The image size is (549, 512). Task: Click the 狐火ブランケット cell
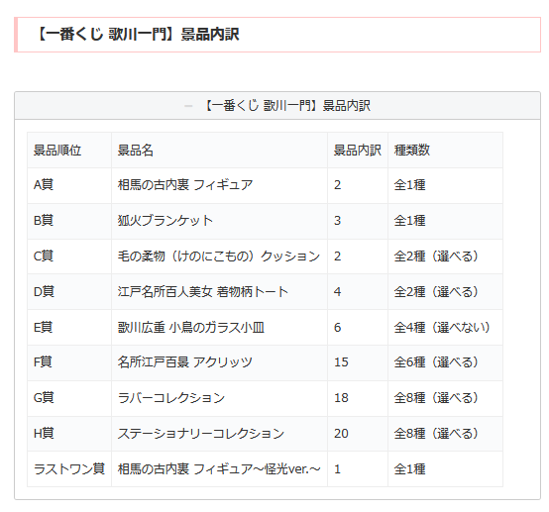[x=220, y=221]
